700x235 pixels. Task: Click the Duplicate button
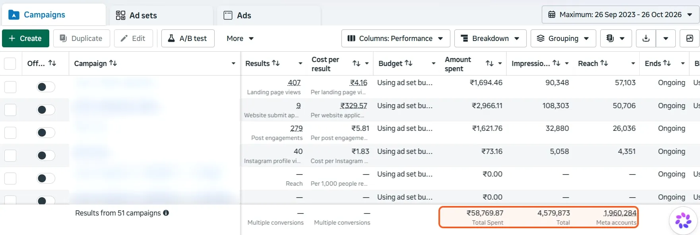pos(81,39)
